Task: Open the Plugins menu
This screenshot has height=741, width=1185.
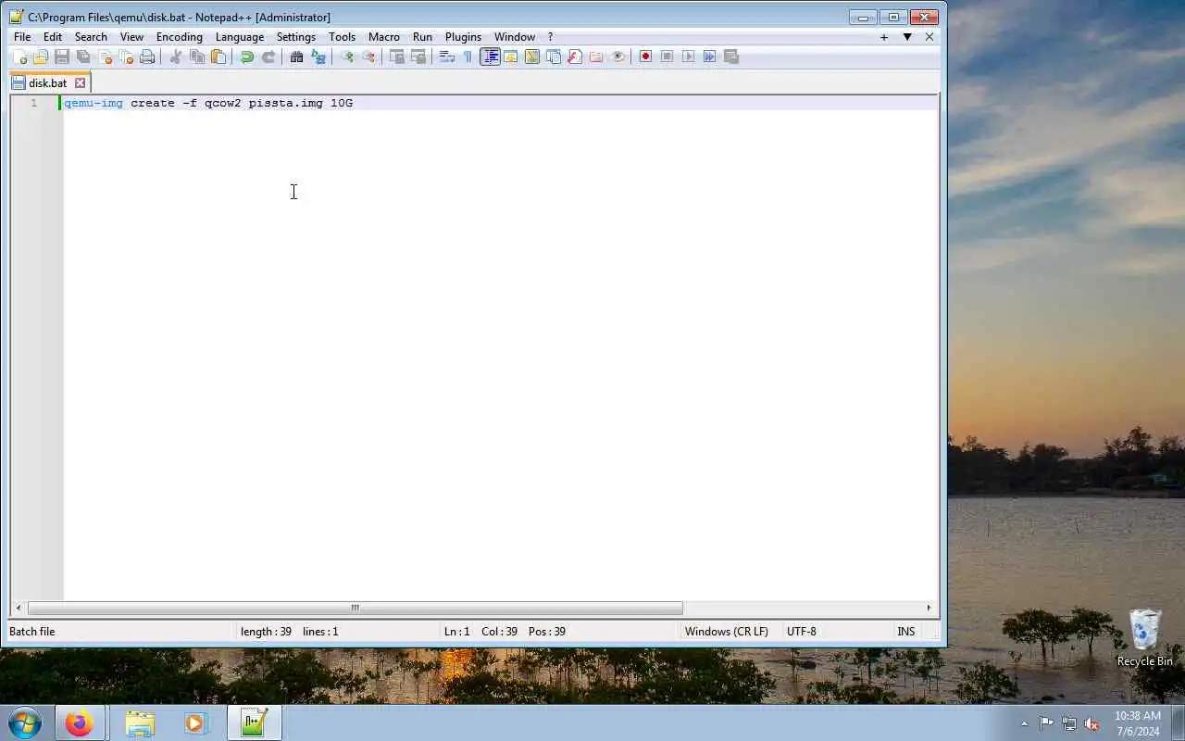Action: 463,37
